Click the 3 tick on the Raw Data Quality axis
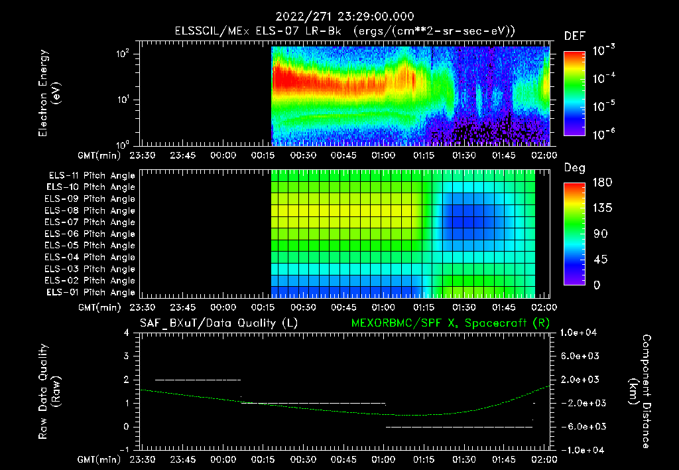The width and height of the screenshot is (679, 470). pos(127,356)
